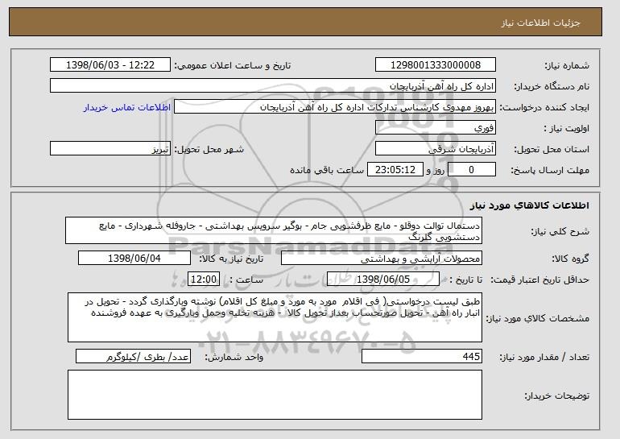The height and width of the screenshot is (439, 620).
Task: Click the label توضیحات خریدار
Action: click(x=556, y=396)
